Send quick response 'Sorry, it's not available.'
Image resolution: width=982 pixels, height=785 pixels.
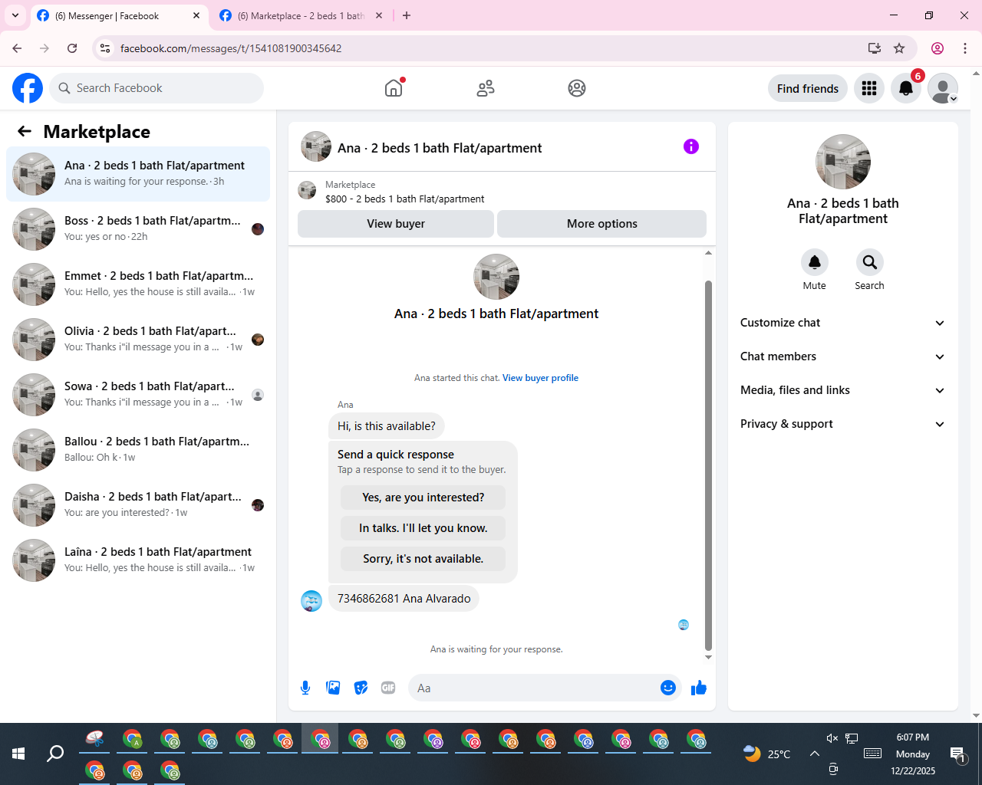[x=423, y=559]
